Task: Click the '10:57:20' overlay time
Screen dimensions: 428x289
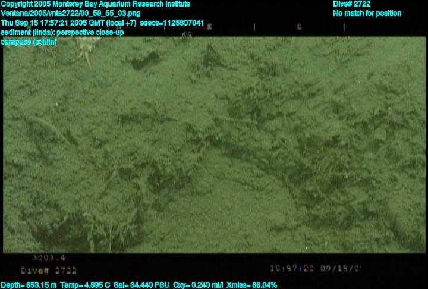Action: [292, 269]
